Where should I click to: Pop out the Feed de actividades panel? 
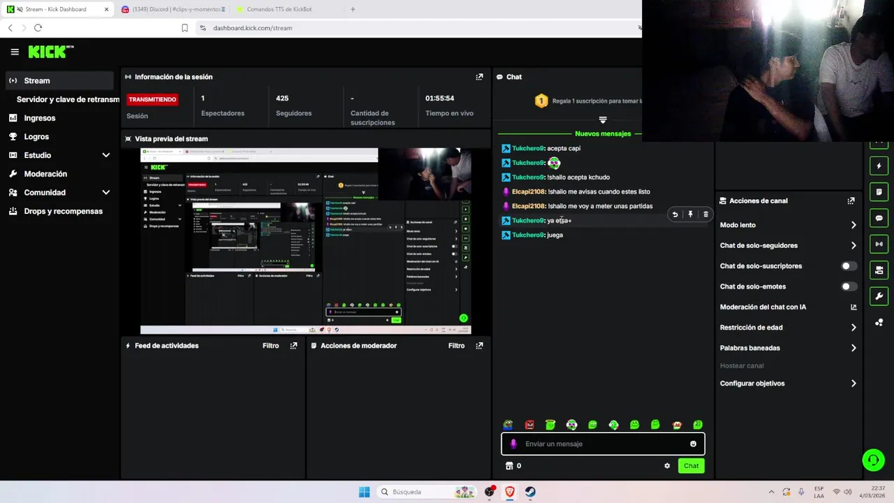(x=293, y=346)
